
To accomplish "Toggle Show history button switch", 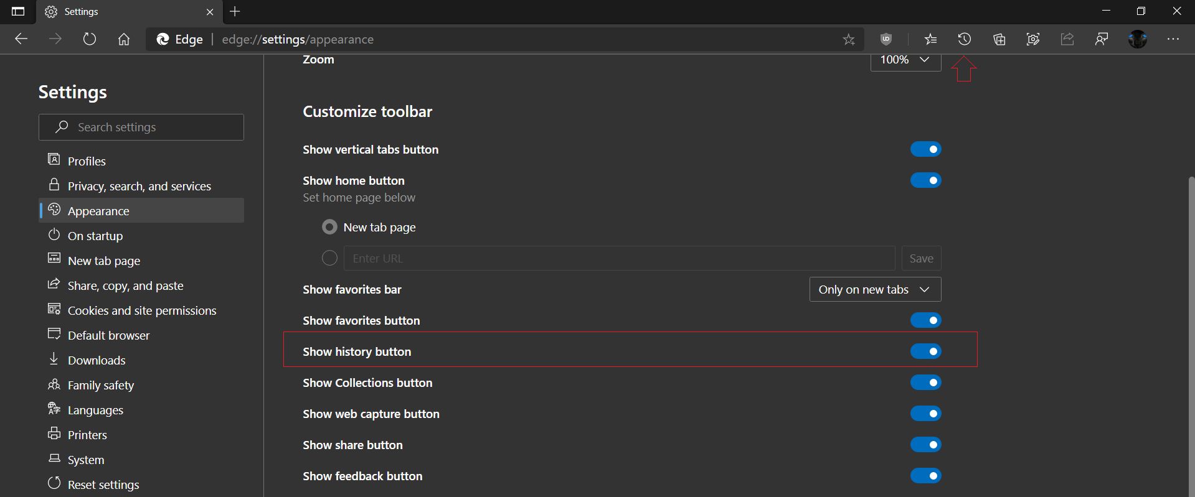I will [x=925, y=351].
